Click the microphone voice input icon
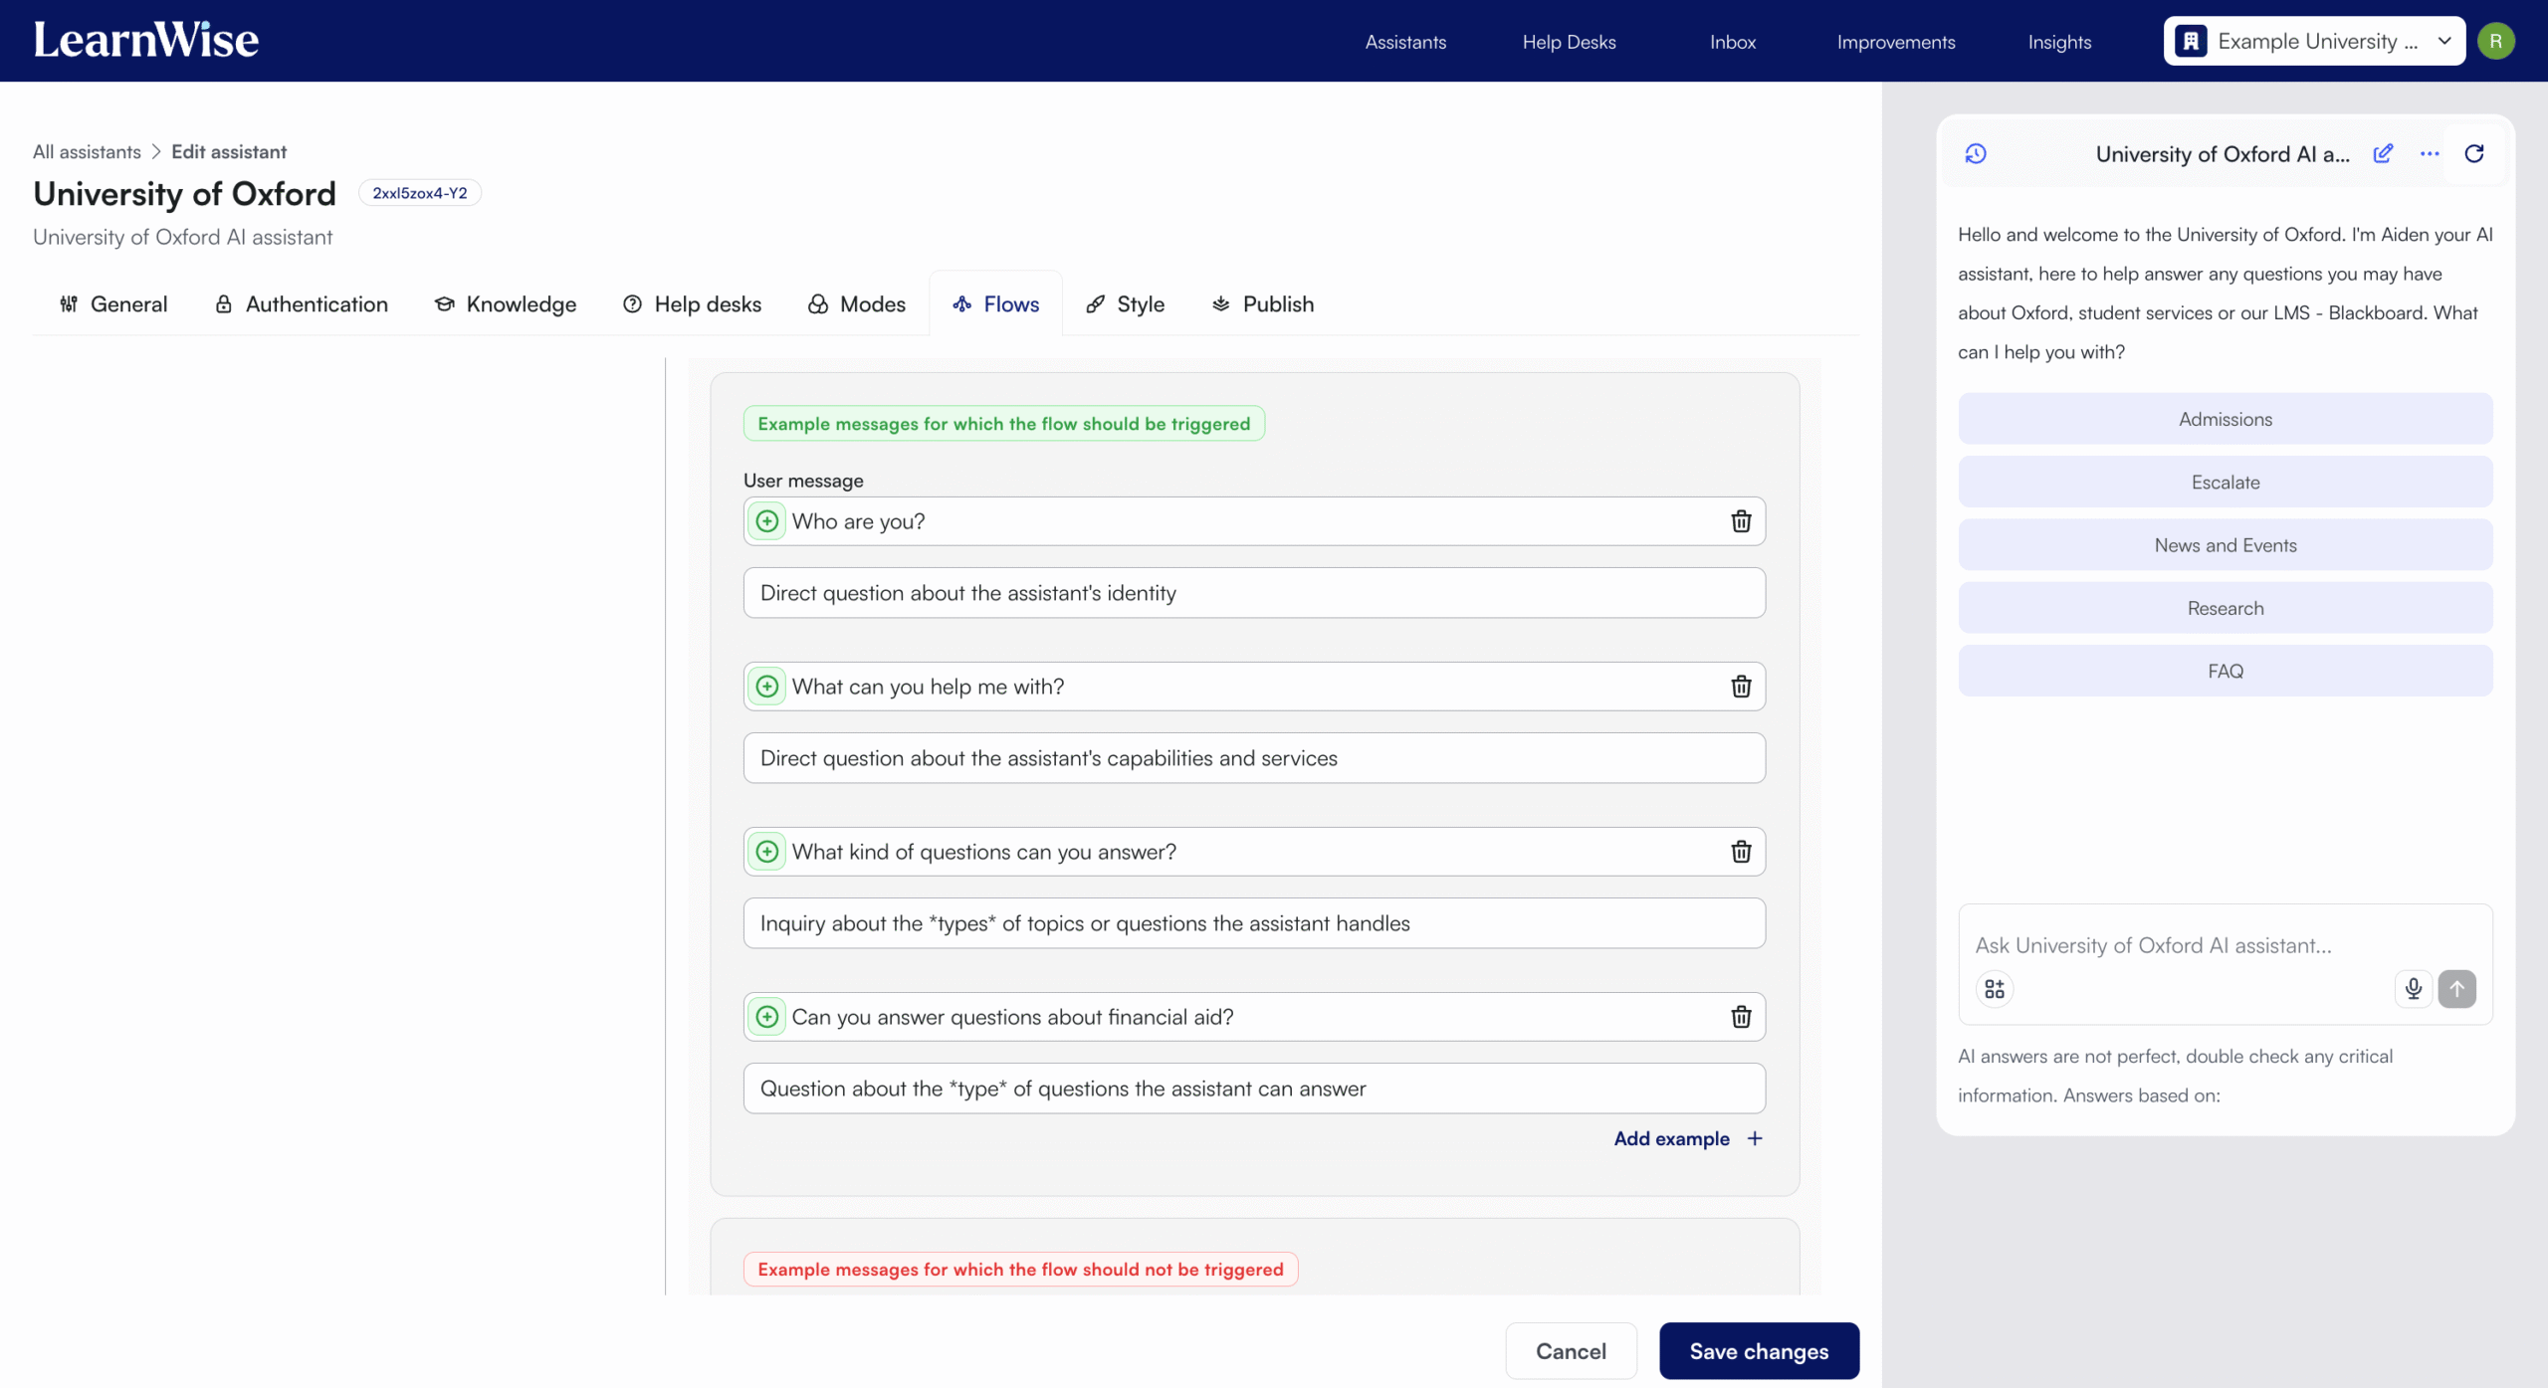Image resolution: width=2548 pixels, height=1388 pixels. [2413, 988]
